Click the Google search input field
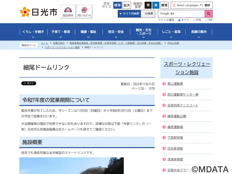 (x=181, y=14)
